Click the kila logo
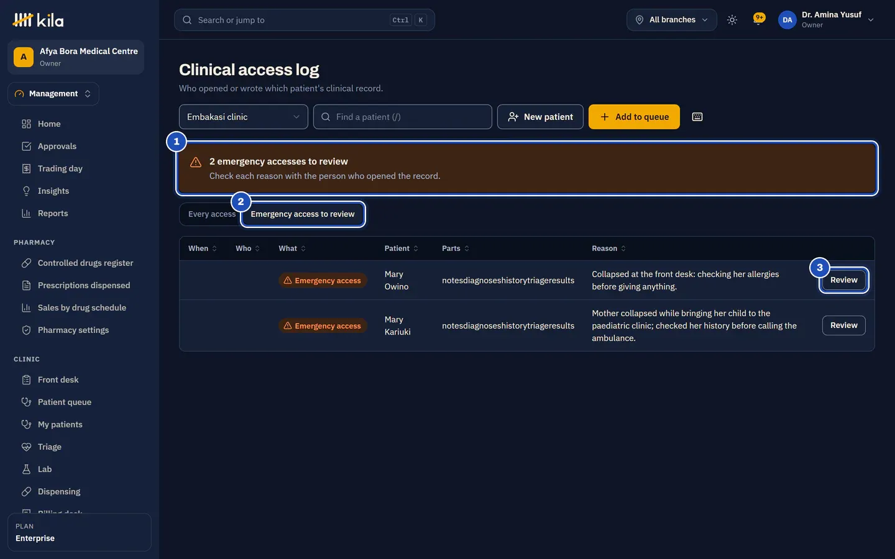This screenshot has height=559, width=895. click(38, 20)
